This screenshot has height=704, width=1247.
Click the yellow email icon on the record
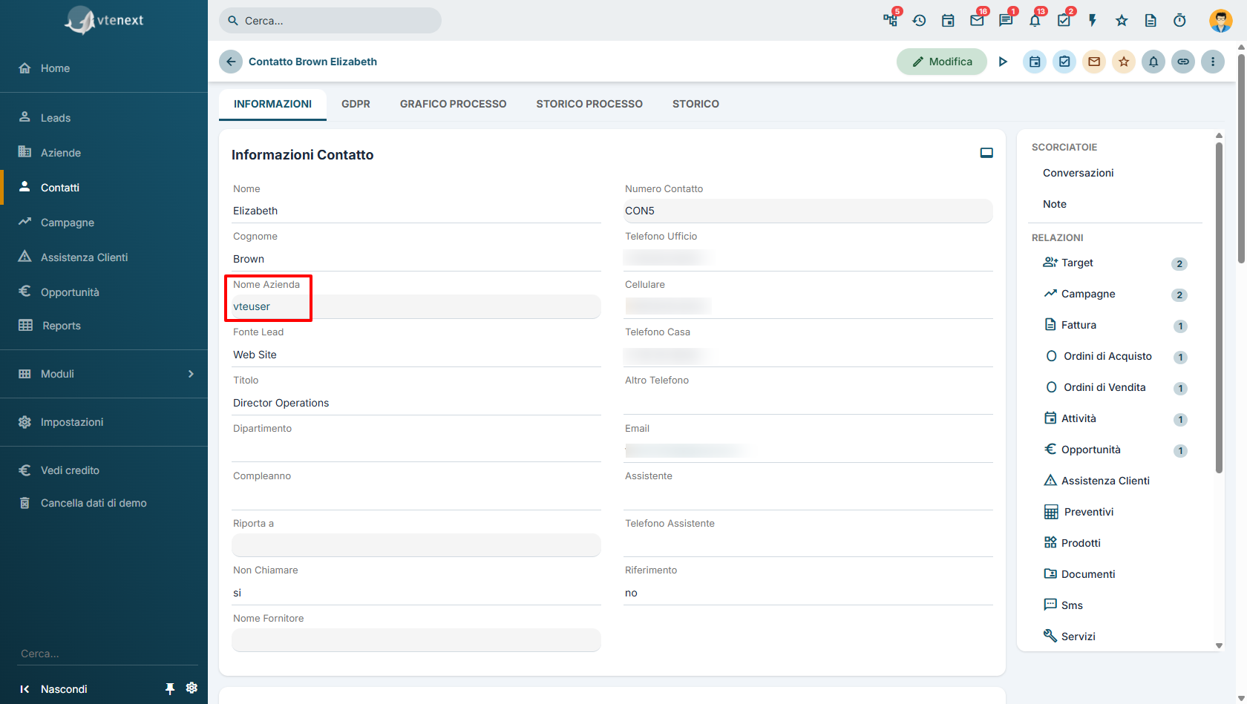[x=1094, y=62]
